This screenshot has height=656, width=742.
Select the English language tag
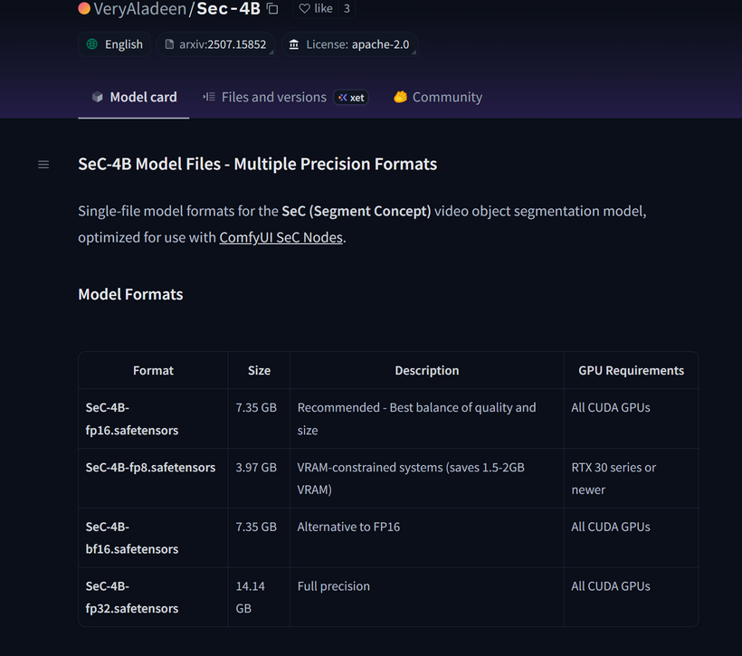(123, 44)
